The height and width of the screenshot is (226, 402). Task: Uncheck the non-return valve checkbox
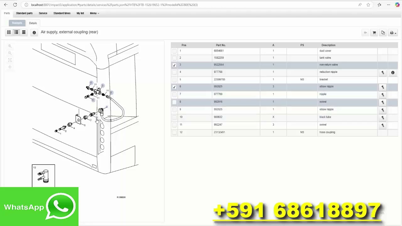174,65
